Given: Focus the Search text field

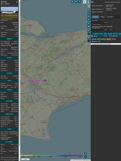Looking at the screenshot, I should [97, 22].
